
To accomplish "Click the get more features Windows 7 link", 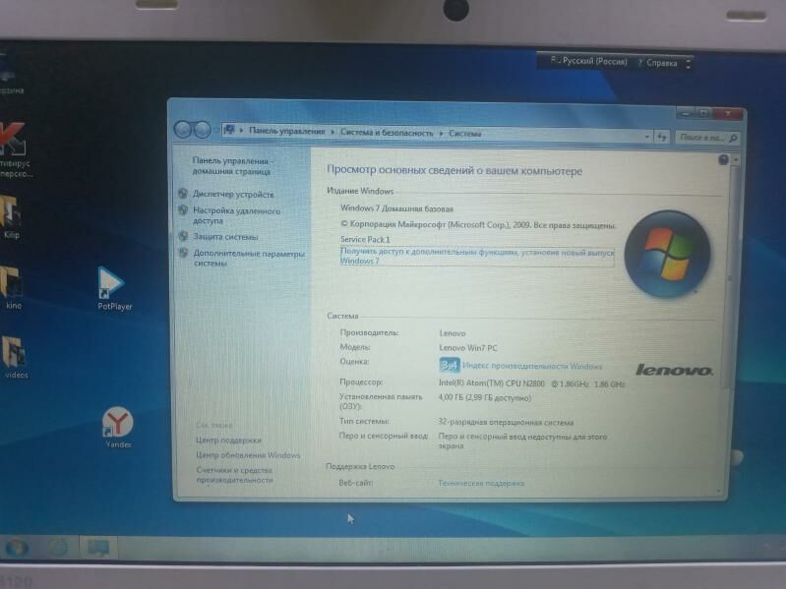I will 477,257.
